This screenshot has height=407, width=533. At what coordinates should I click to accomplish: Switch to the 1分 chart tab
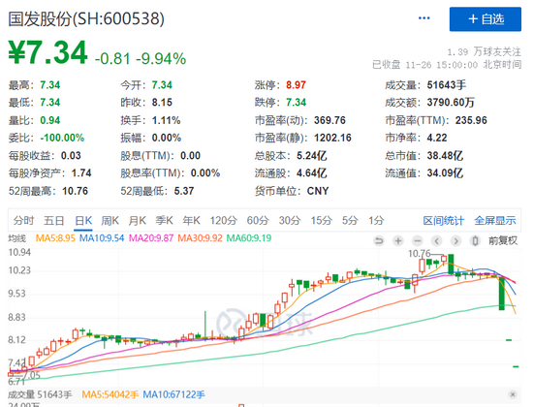click(x=376, y=221)
